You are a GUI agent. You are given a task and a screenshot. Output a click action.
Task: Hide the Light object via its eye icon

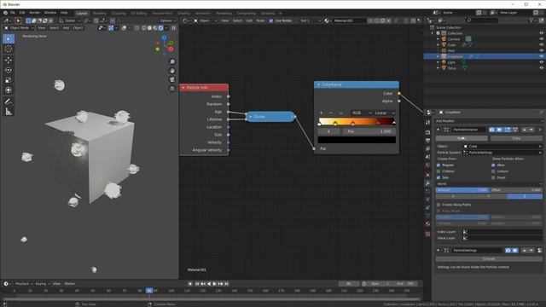(x=541, y=62)
